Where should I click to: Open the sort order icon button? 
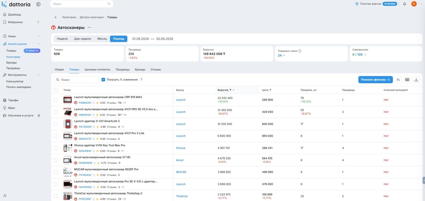[x=398, y=80]
